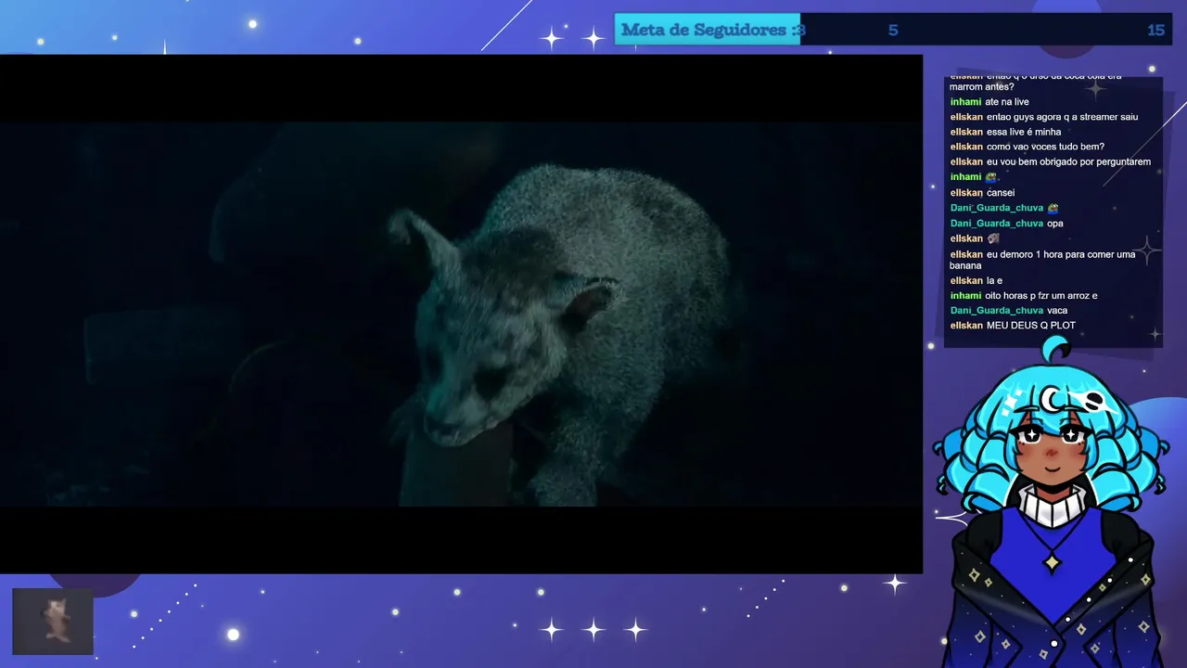Image resolution: width=1187 pixels, height=668 pixels.
Task: Click the movie video showing the animal
Action: tap(461, 314)
